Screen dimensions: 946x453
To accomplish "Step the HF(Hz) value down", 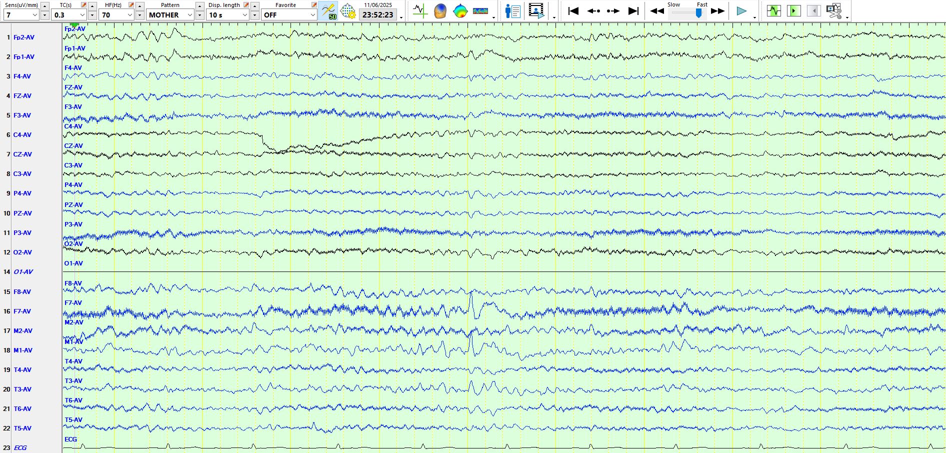I will click(x=140, y=15).
